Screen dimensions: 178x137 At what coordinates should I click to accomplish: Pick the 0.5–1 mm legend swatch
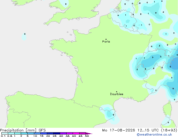11,133
